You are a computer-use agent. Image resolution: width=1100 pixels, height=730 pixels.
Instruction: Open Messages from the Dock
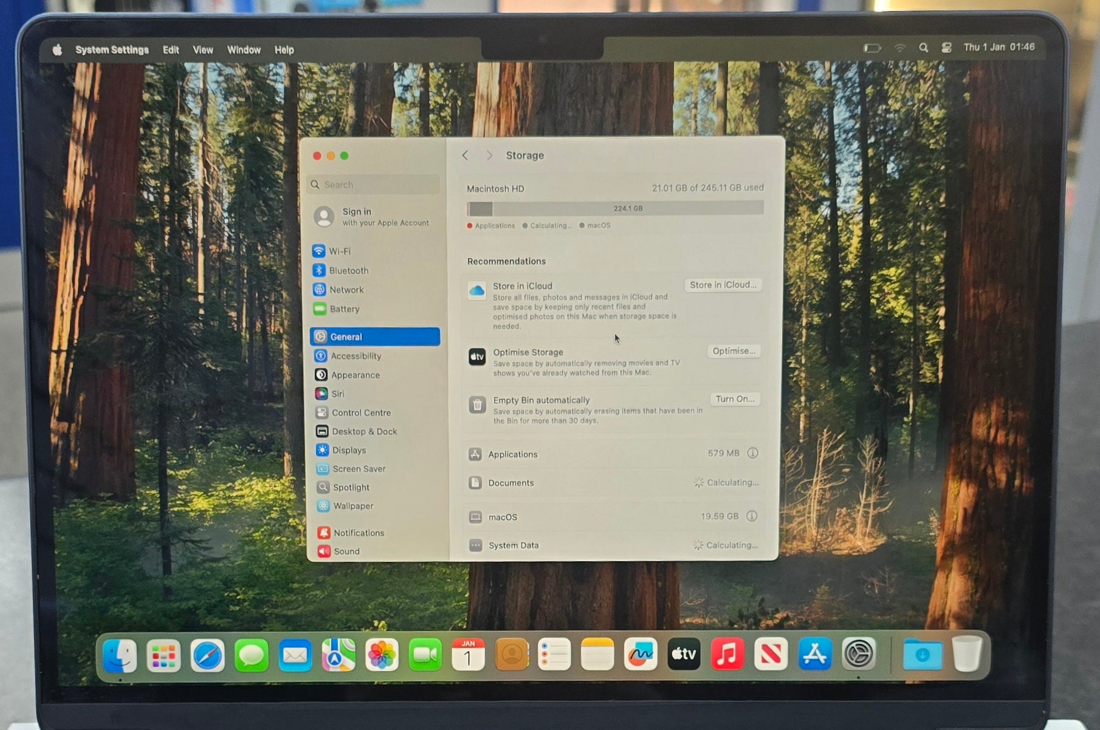pos(251,655)
